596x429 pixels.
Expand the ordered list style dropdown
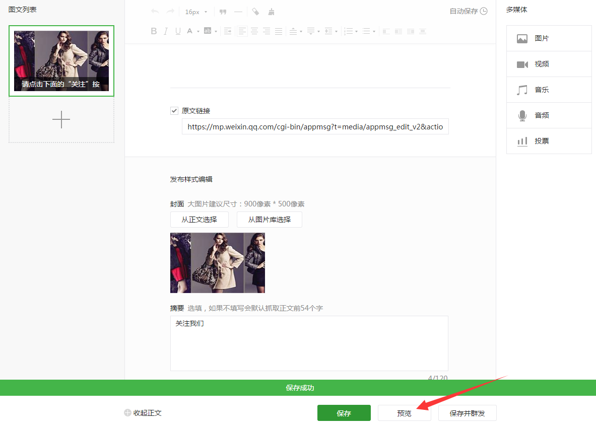(x=356, y=32)
